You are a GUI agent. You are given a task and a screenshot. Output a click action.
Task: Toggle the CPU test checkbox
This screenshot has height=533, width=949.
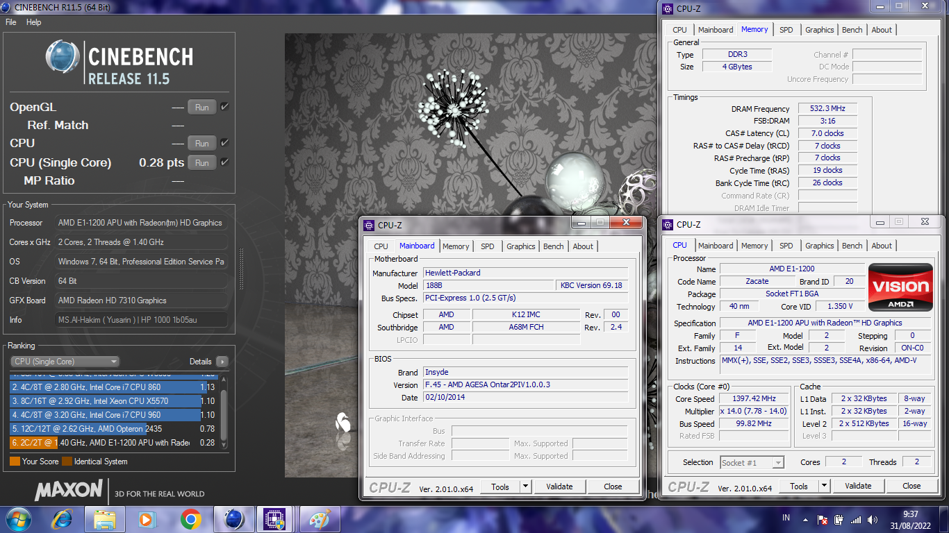224,143
